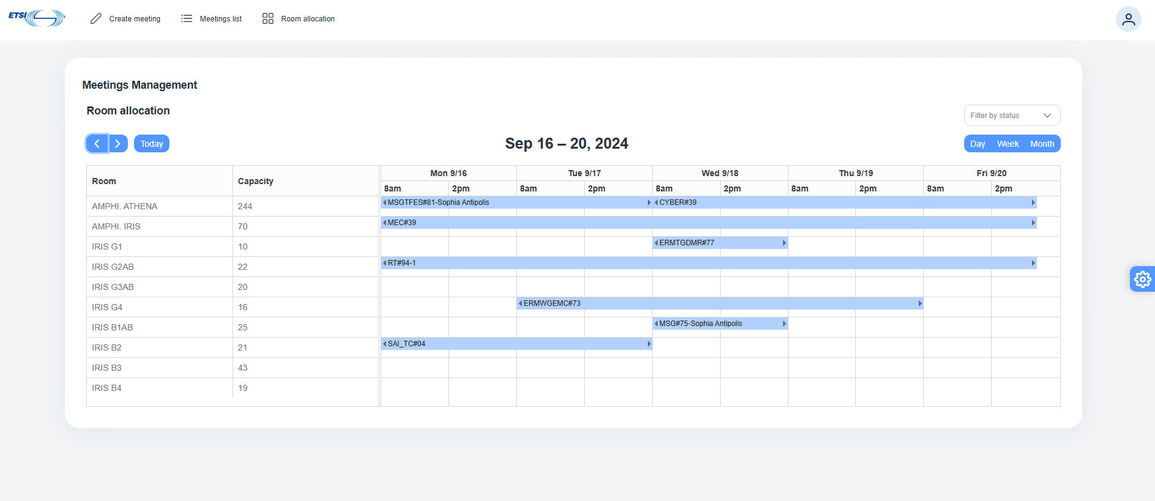Select the IRIS B4 room row
Image resolution: width=1155 pixels, height=501 pixels.
pos(232,388)
